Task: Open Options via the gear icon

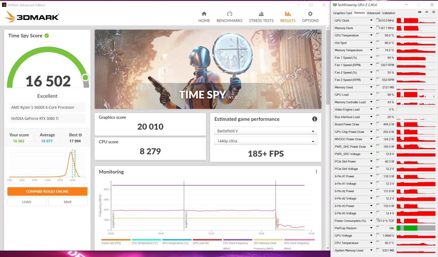Action: [x=310, y=14]
